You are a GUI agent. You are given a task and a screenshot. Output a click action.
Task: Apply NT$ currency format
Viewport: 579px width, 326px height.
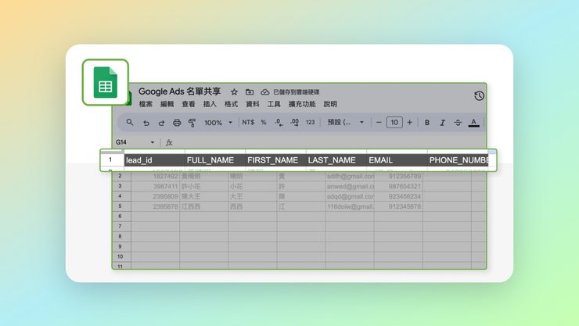(248, 122)
